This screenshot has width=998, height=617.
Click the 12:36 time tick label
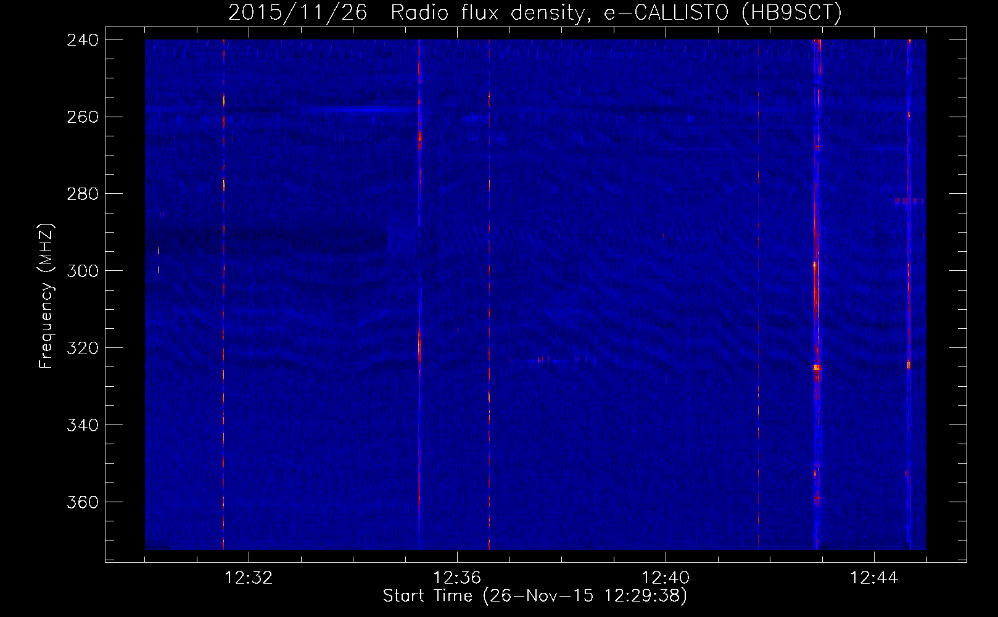point(457,578)
